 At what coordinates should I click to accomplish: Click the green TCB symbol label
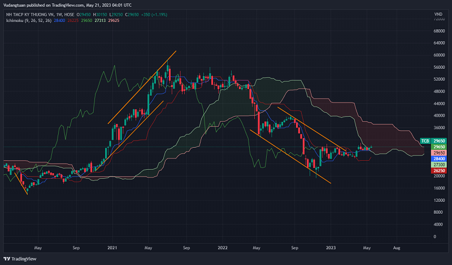[425, 140]
